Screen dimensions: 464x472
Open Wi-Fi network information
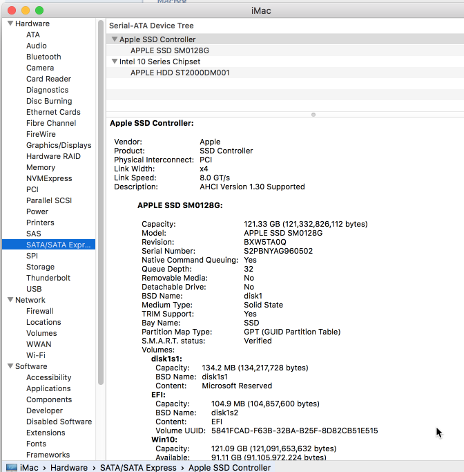(x=36, y=355)
